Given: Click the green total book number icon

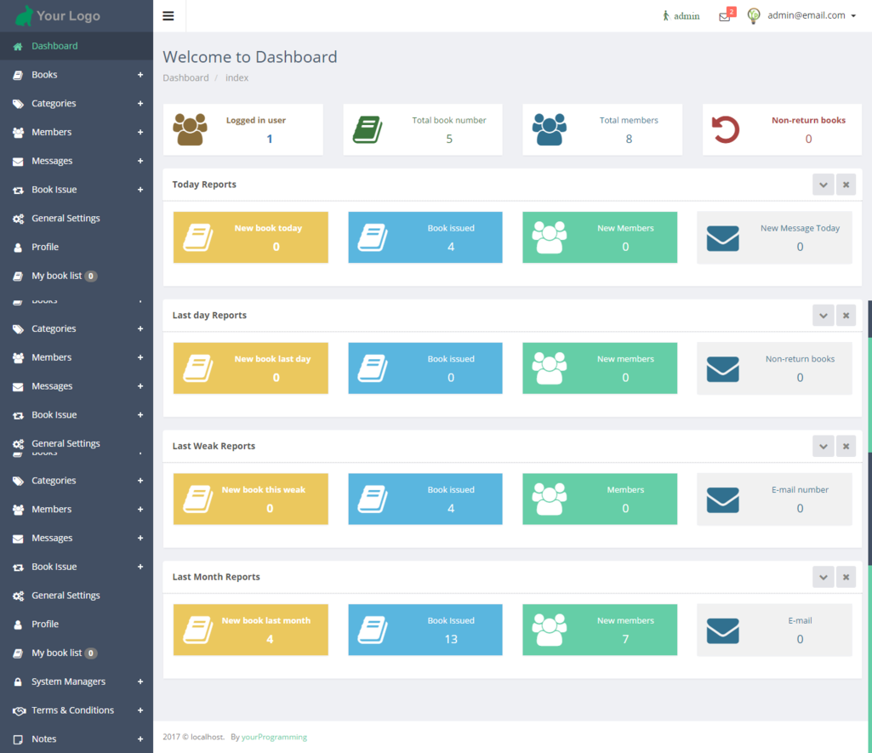Looking at the screenshot, I should click(x=368, y=130).
